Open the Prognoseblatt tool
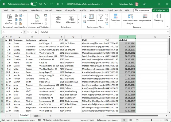The image size is (171, 122). [145, 18]
